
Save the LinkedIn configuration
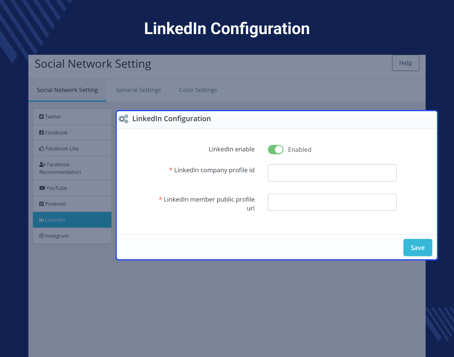tap(418, 247)
